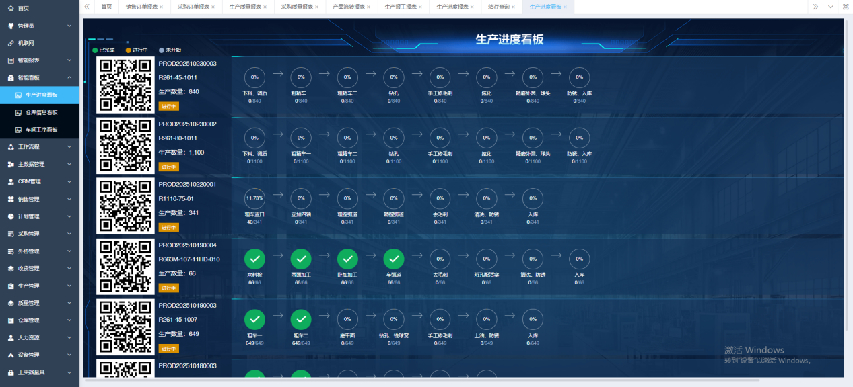Click the 0% circle above 立加四轴
The width and height of the screenshot is (853, 387).
click(301, 198)
